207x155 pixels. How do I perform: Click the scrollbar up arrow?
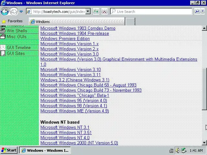(204, 28)
